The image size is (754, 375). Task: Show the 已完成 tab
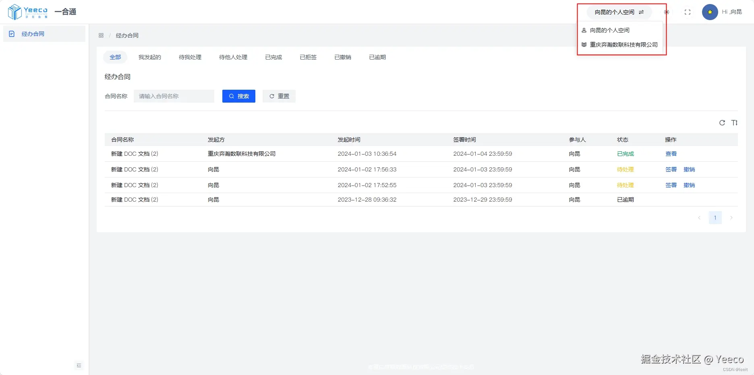[273, 57]
